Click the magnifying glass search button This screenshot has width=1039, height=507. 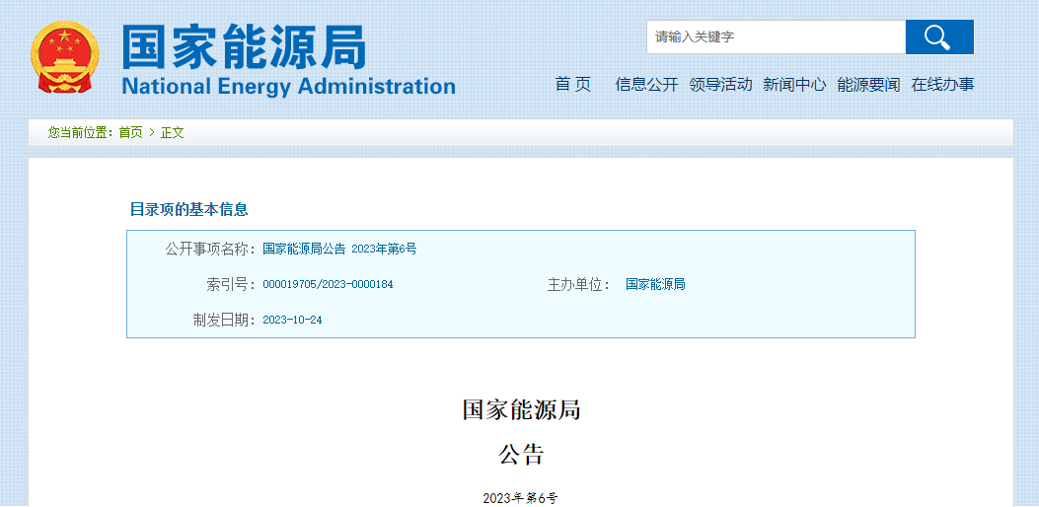click(938, 37)
